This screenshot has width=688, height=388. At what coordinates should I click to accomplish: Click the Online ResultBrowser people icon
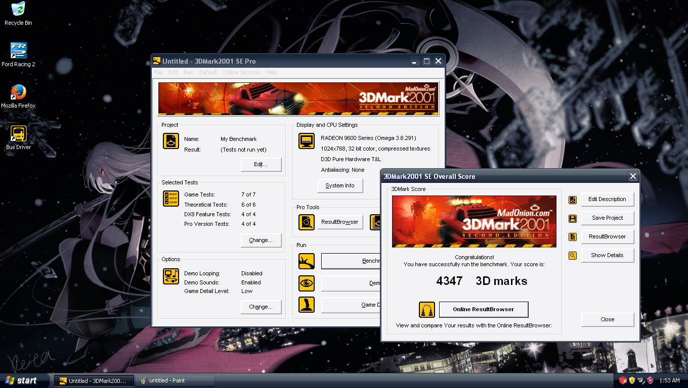[x=427, y=310]
